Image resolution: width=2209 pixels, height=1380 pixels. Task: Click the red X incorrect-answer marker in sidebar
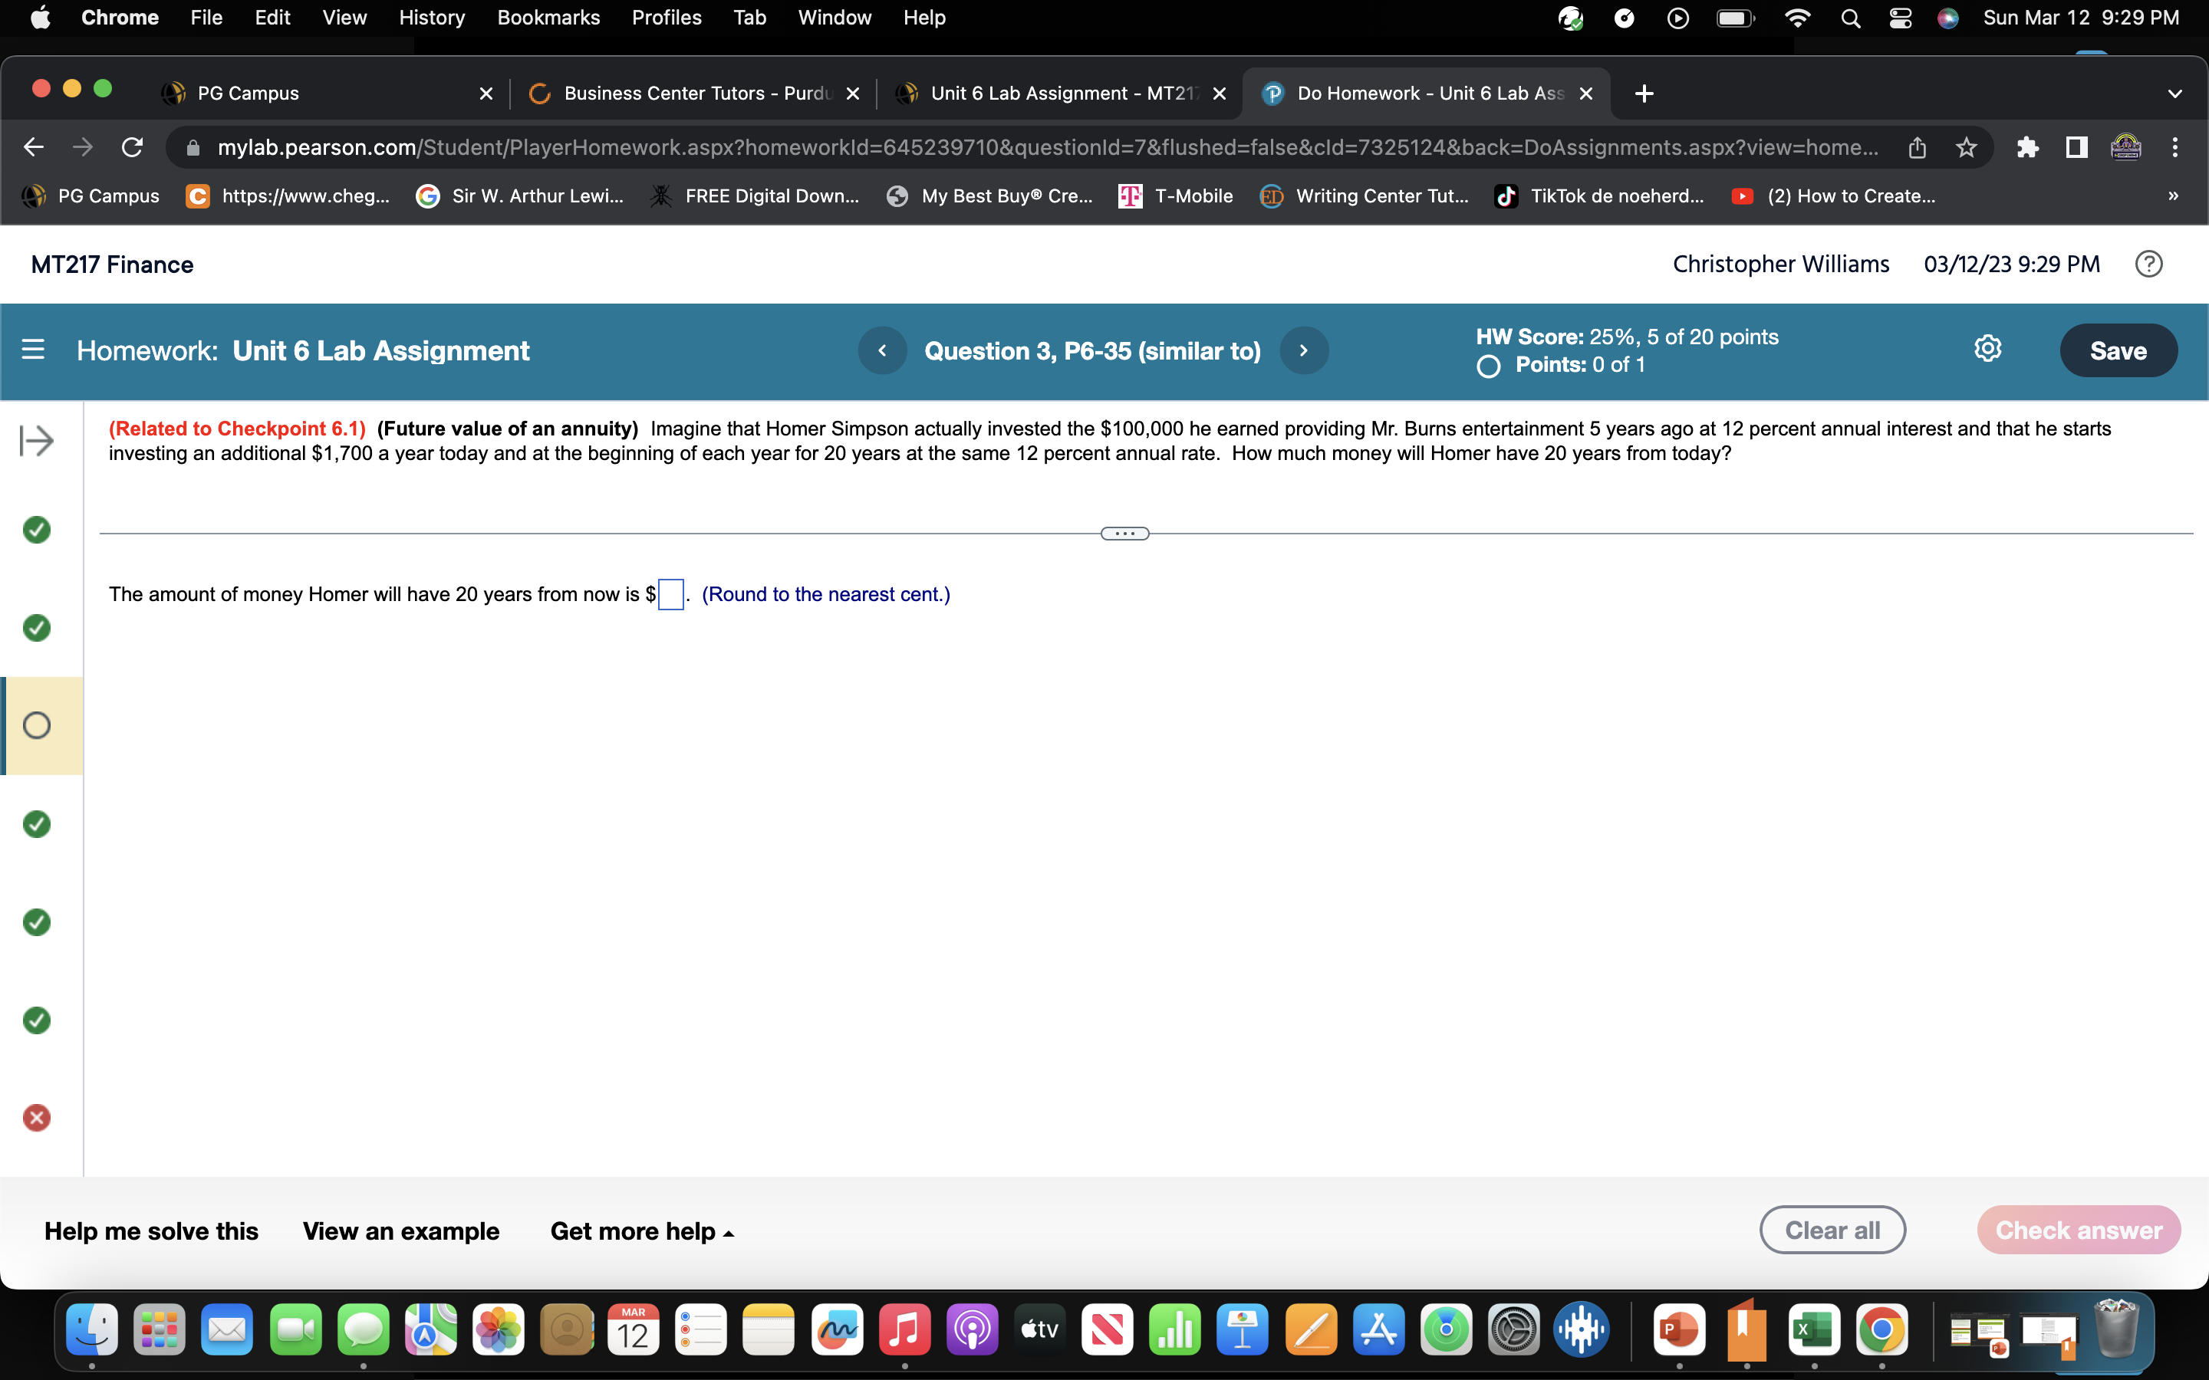click(x=37, y=1117)
